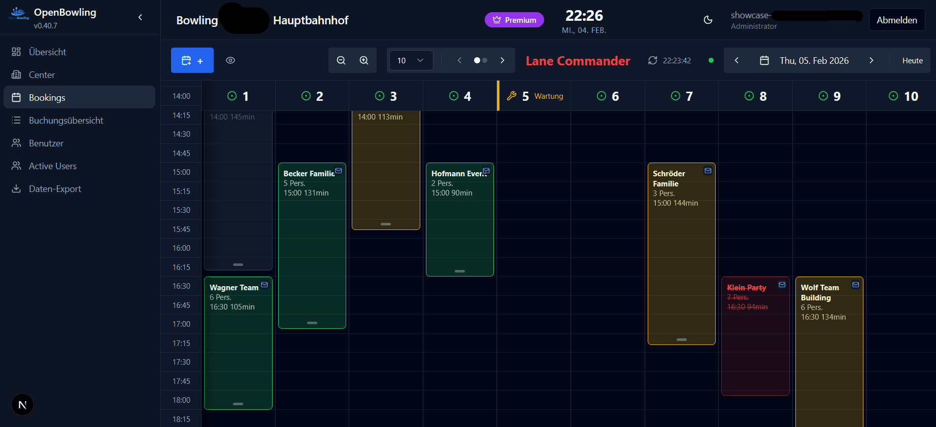Image resolution: width=936 pixels, height=427 pixels.
Task: Click mail icon on Wagner Team booking
Action: [x=264, y=285]
